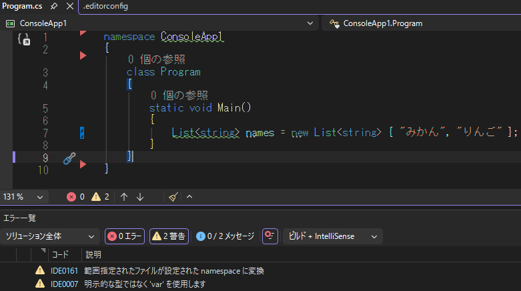Expand the caret next to the broom icon

coord(189,197)
